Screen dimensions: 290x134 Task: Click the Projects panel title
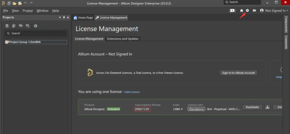tap(8, 17)
